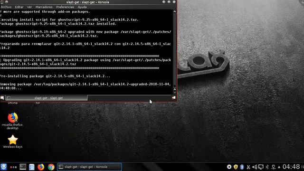The image size is (304, 171).
Task: Open the KDE application launcher
Action: click(x=4, y=167)
